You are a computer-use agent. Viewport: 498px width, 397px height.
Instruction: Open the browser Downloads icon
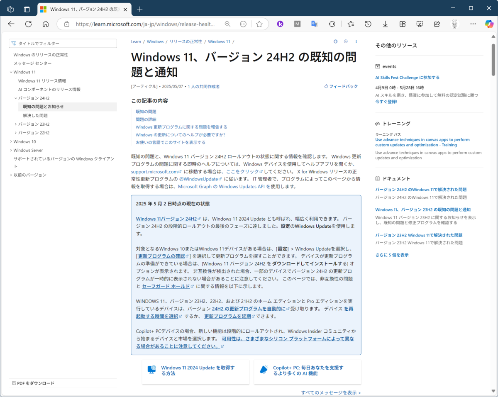coord(385,24)
